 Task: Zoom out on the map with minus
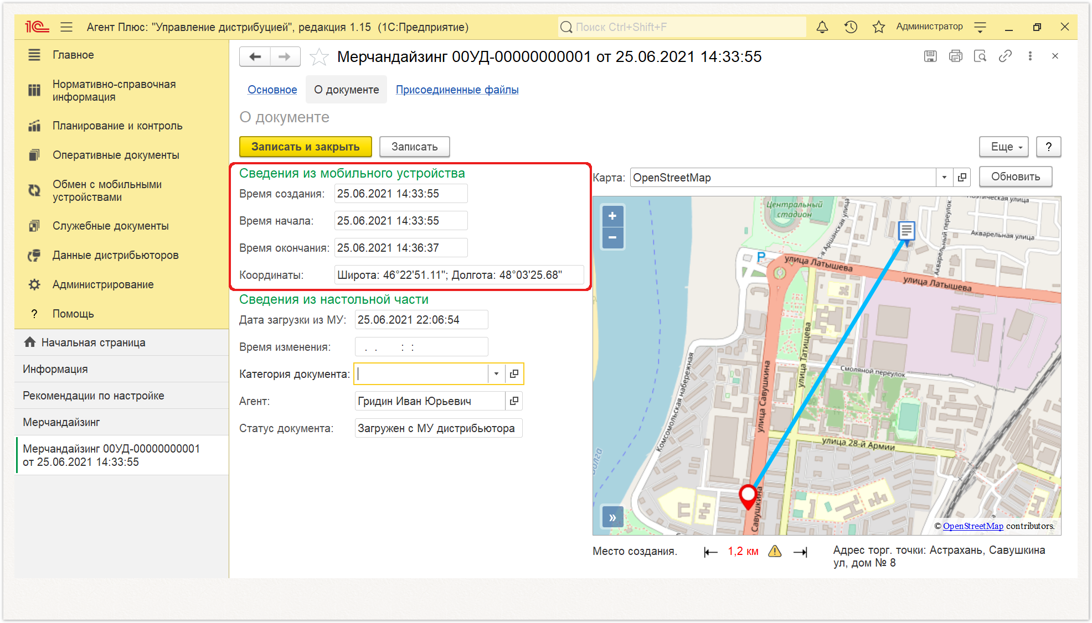(612, 238)
